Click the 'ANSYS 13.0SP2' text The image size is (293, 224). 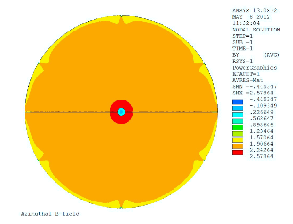(254, 11)
